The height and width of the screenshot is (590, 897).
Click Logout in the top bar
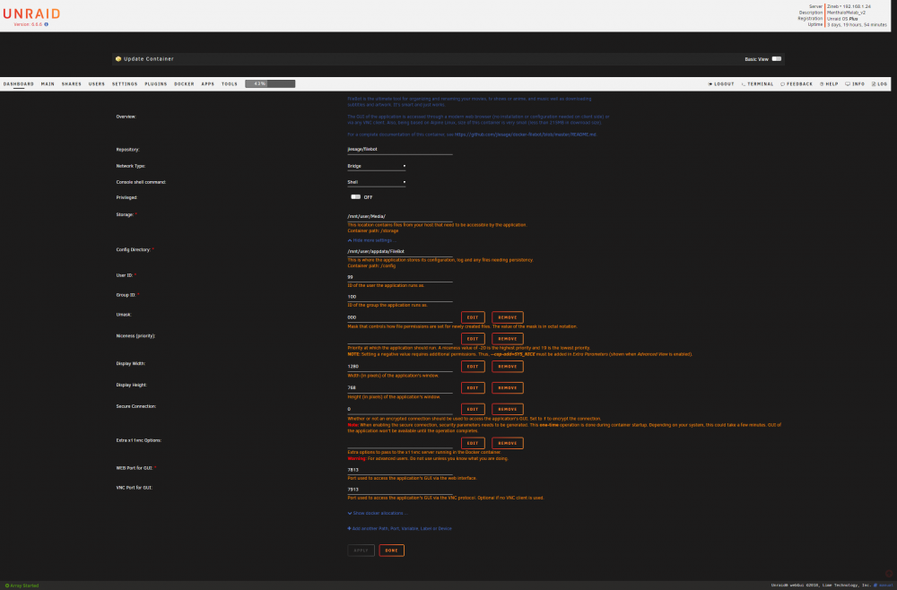tap(721, 84)
